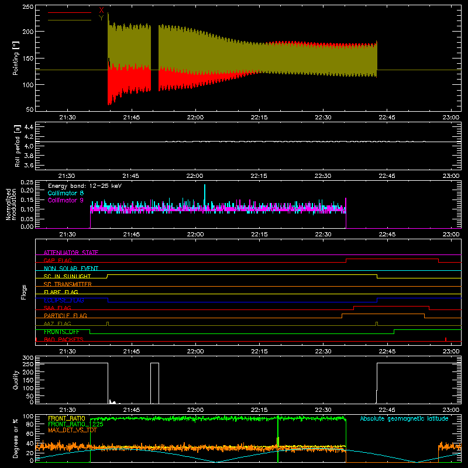Click the 'Degrees or %' axis title
This screenshot has height=468, width=468.
(16, 438)
